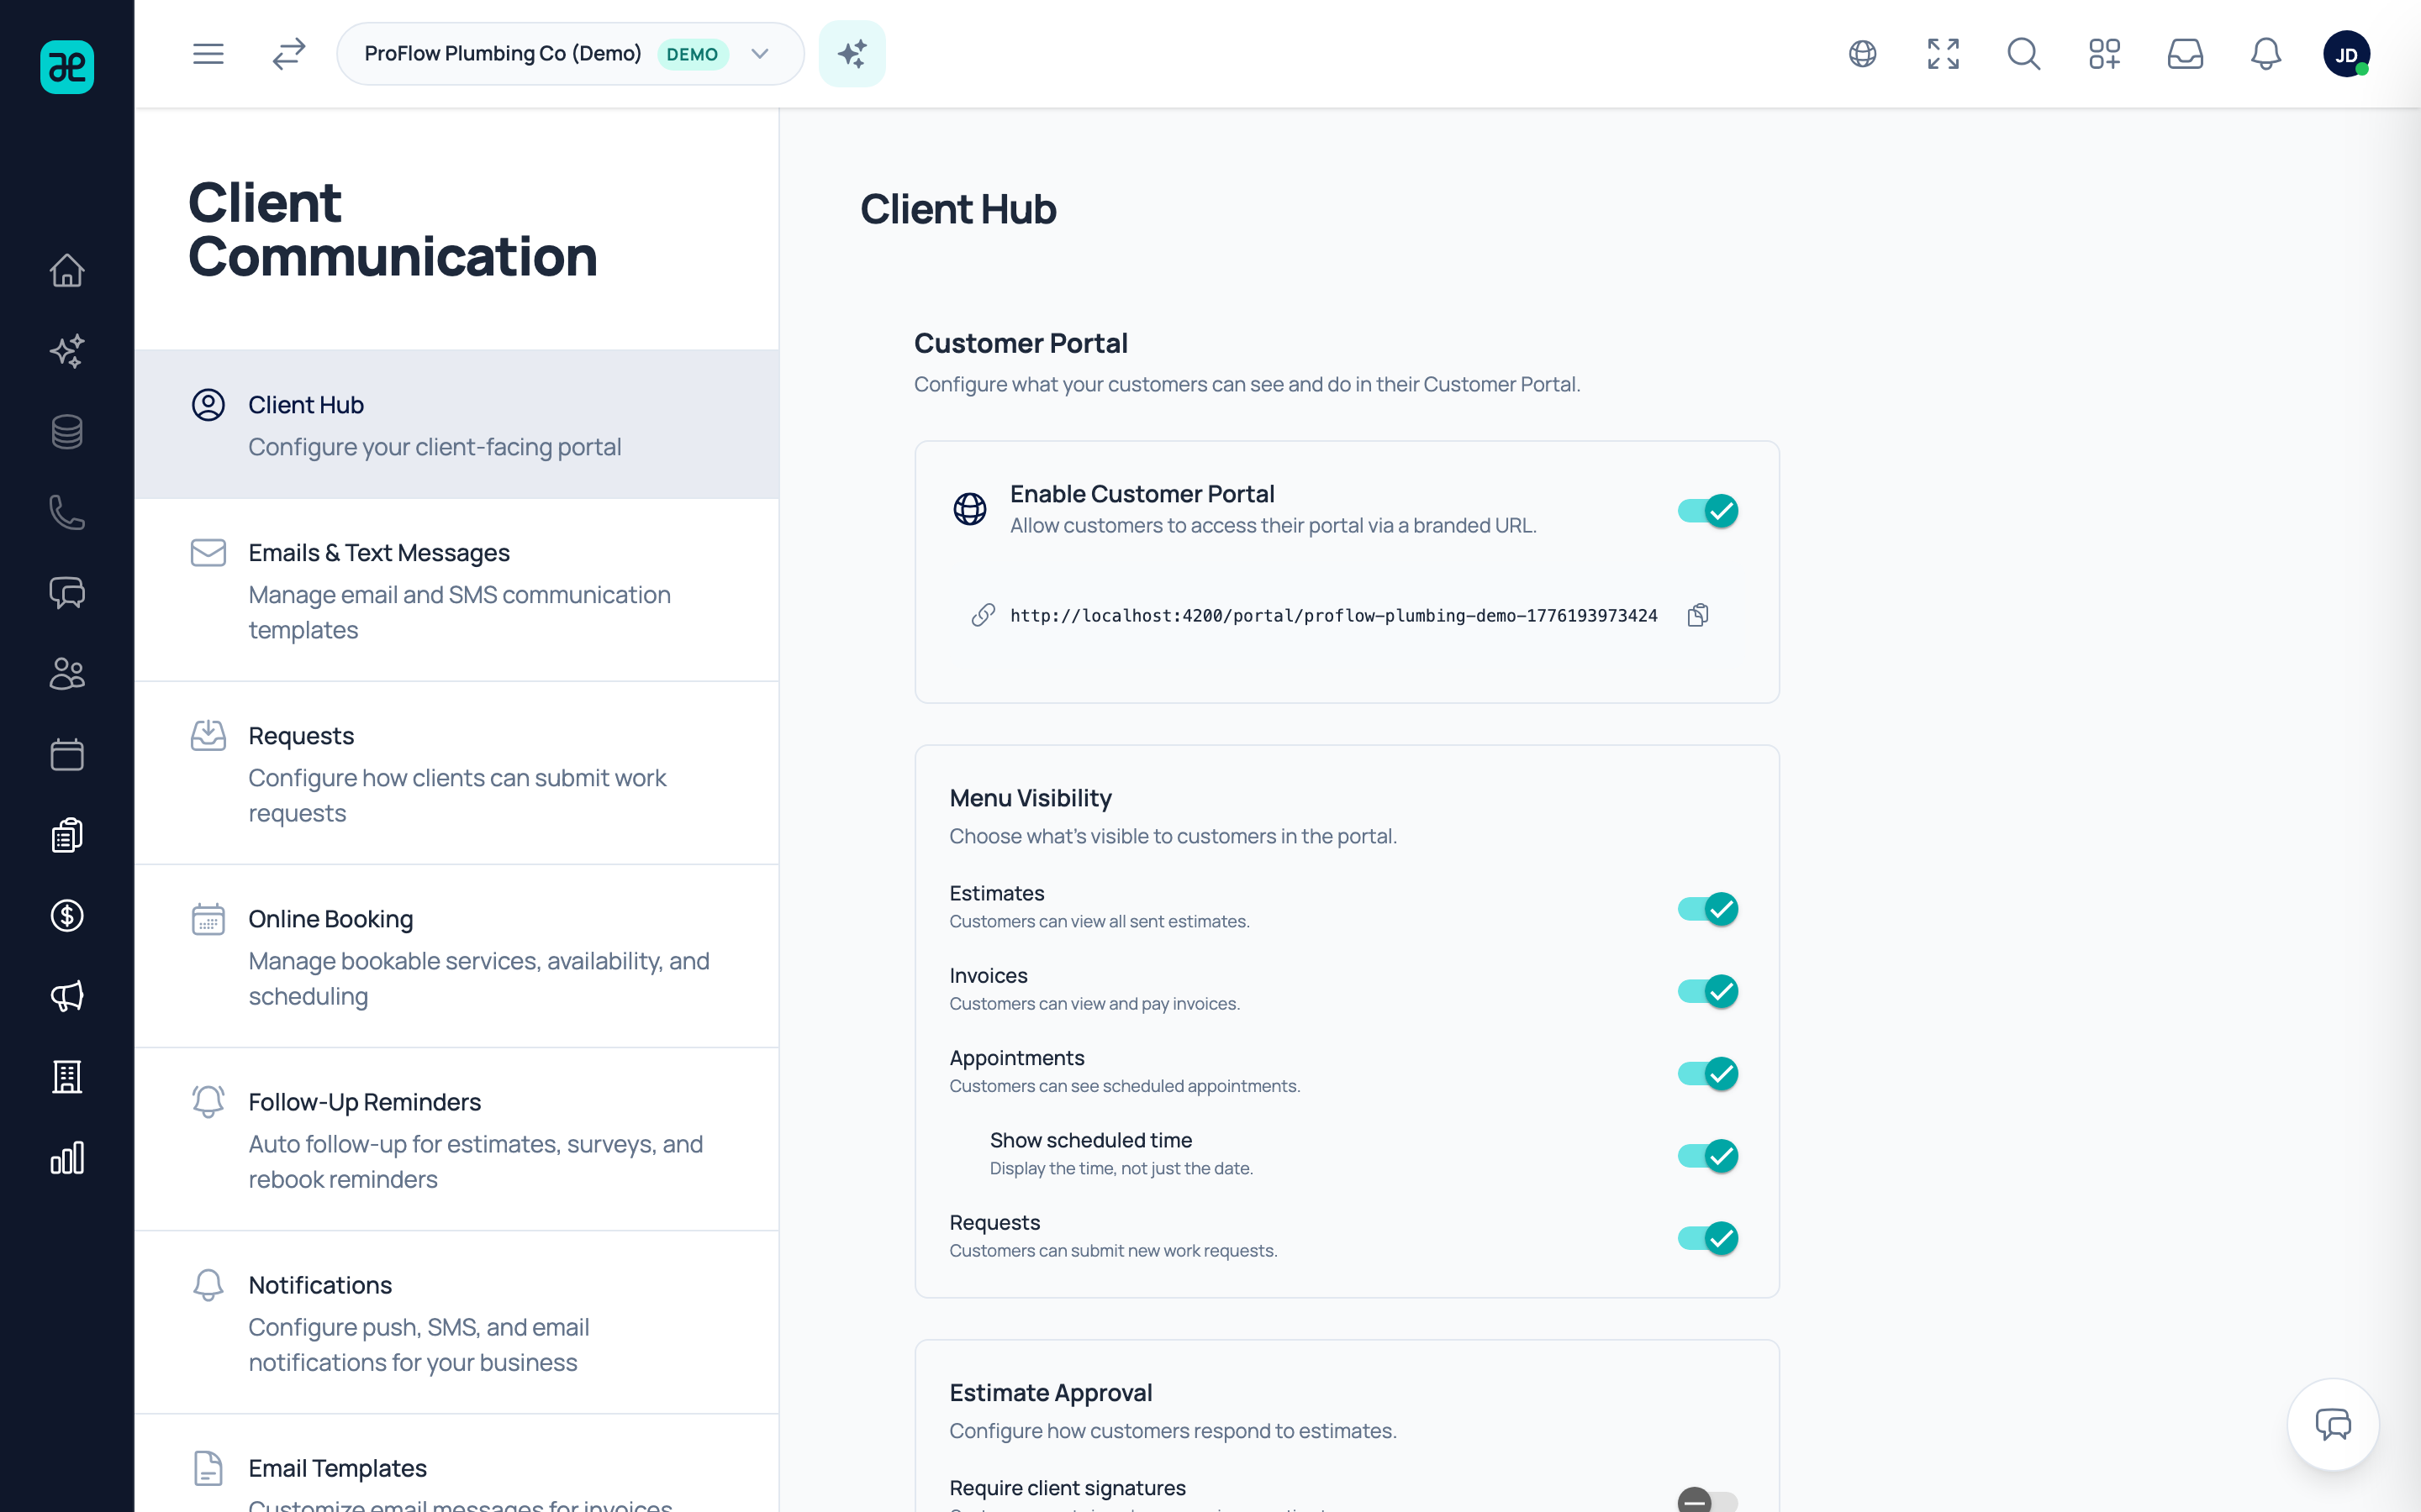This screenshot has height=1512, width=2421.
Task: Open Follow-Up Reminders settings
Action: point(457,1139)
